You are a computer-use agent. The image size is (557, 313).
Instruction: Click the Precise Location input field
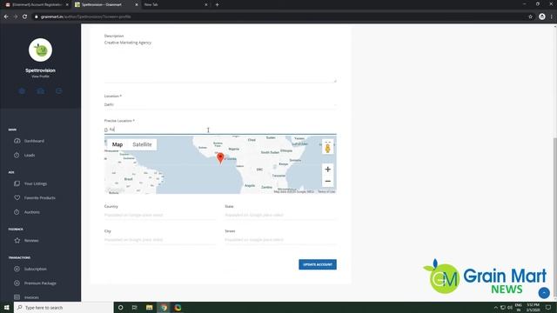220,130
